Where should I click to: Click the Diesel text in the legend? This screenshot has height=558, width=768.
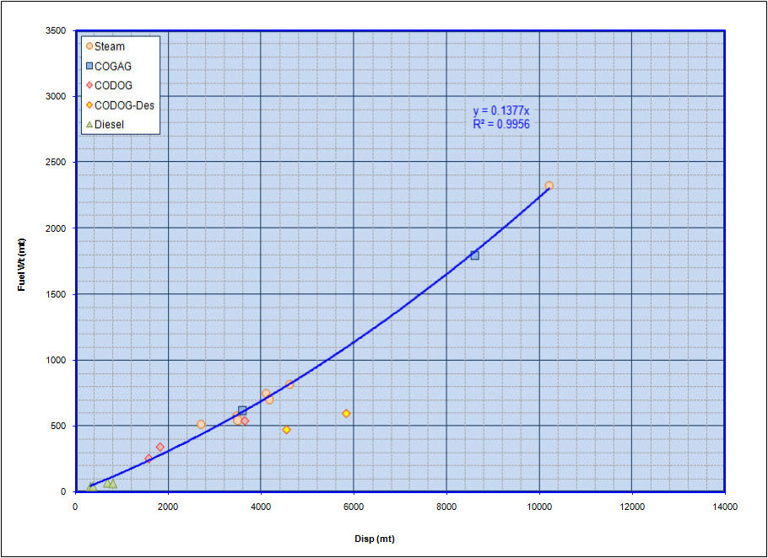click(111, 125)
